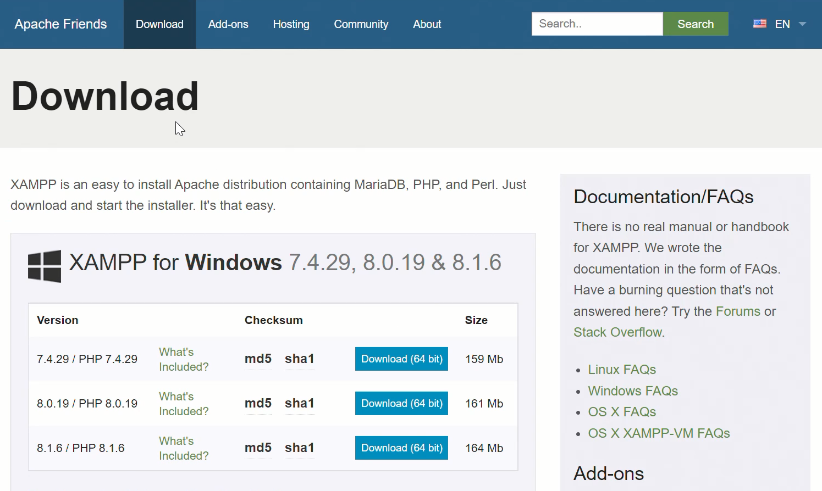Open the Download menu tab
The width and height of the screenshot is (822, 491).
[159, 24]
